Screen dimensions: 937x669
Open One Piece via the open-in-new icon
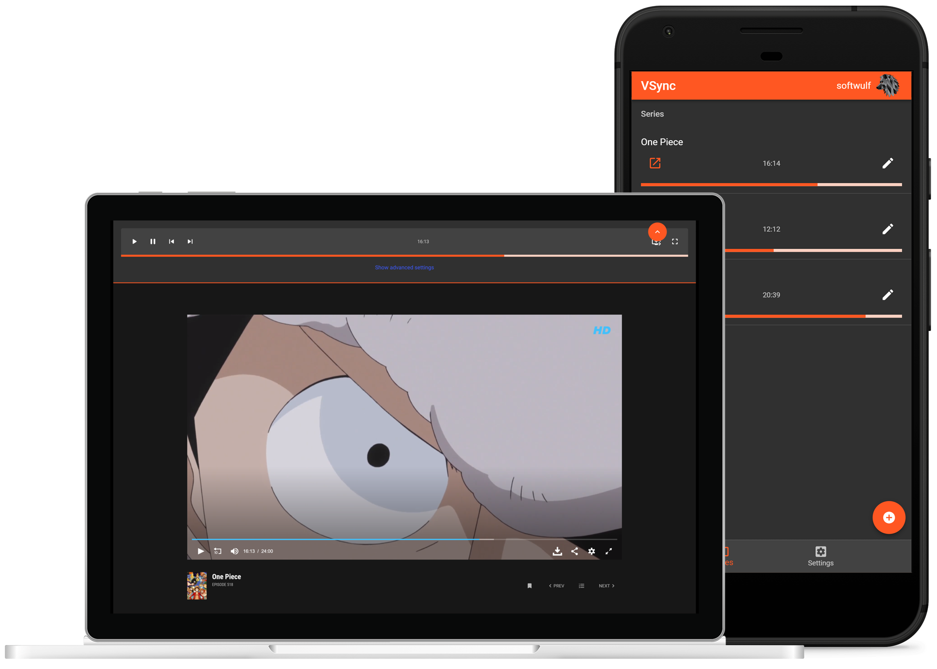click(x=655, y=163)
